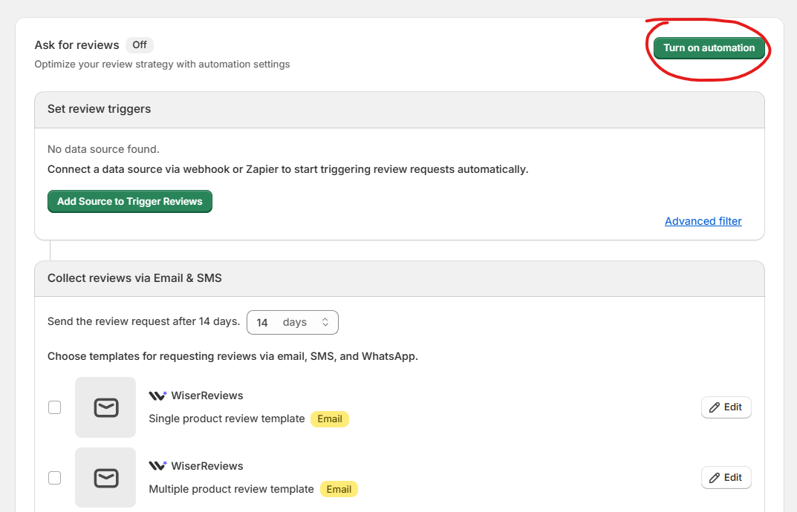Click the pencil icon on the multiple product Edit button
Image resolution: width=797 pixels, height=512 pixels.
tap(715, 477)
